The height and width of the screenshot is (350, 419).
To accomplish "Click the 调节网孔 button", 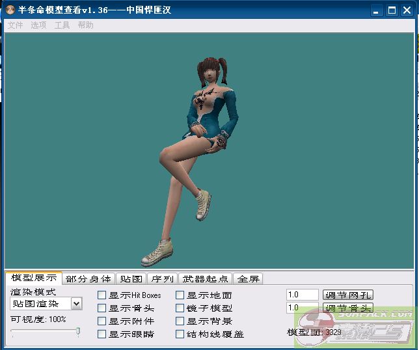I will tap(348, 295).
